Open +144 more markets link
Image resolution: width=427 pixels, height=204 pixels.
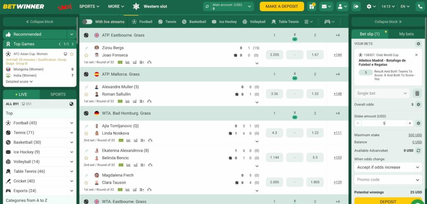point(338,55)
